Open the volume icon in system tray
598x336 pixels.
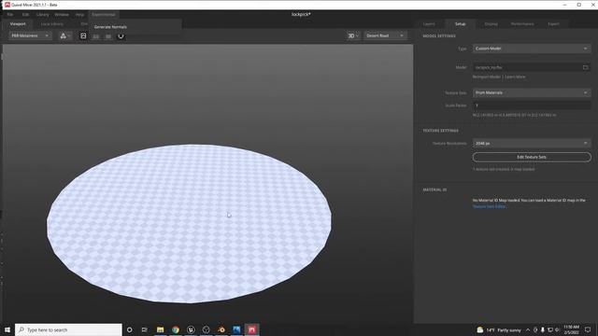(557, 329)
